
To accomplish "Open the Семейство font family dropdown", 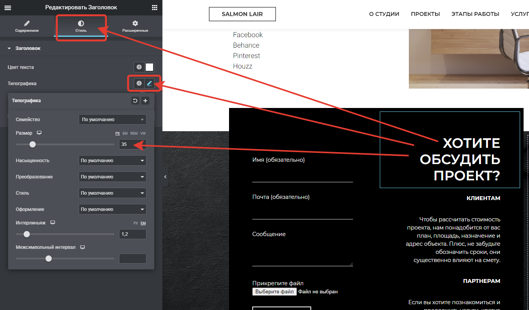I will [112, 120].
